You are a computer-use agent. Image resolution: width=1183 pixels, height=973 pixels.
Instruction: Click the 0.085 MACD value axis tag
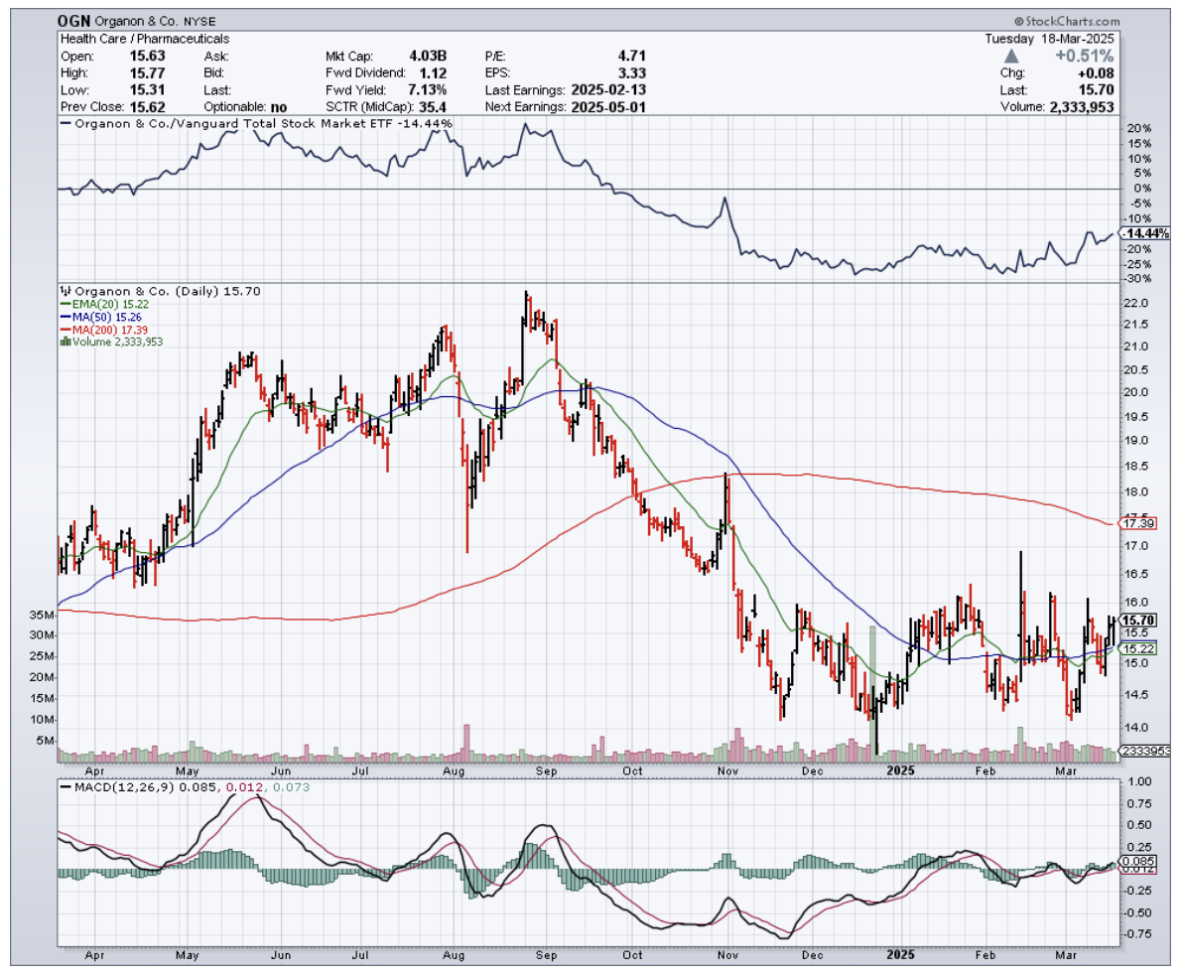[x=1135, y=861]
